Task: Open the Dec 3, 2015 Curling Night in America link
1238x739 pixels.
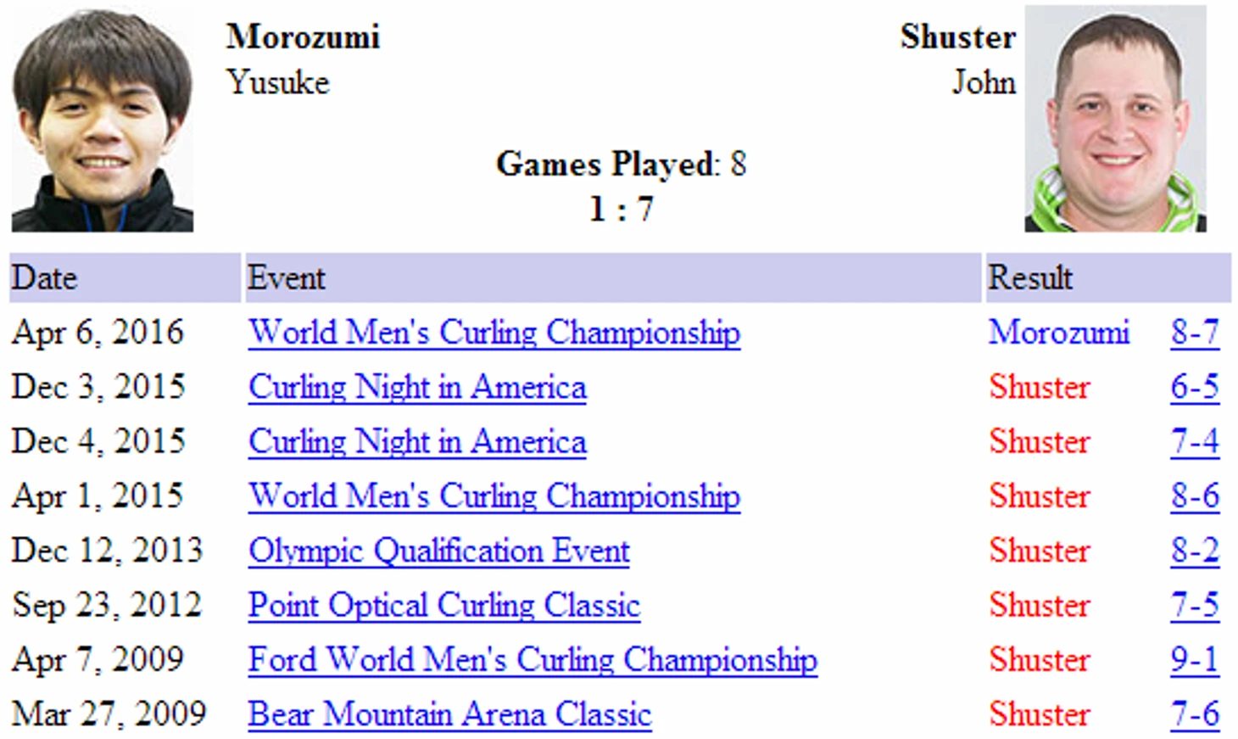Action: (x=417, y=387)
